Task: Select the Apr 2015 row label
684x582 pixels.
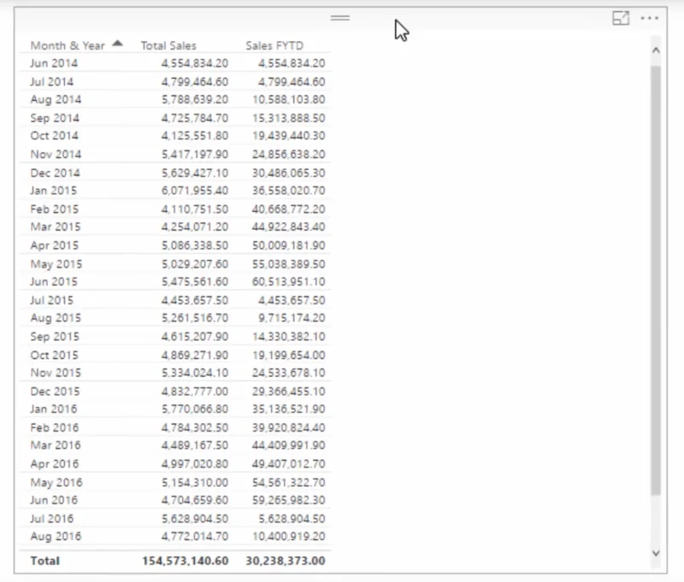Action: click(x=54, y=245)
